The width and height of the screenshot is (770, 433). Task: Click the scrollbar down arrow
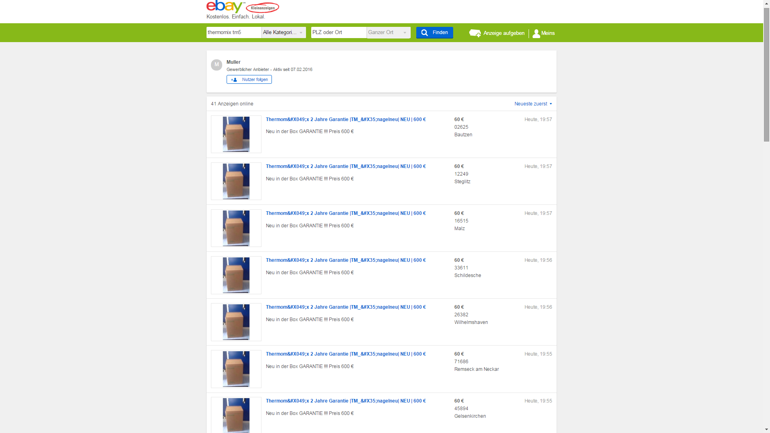(766, 429)
